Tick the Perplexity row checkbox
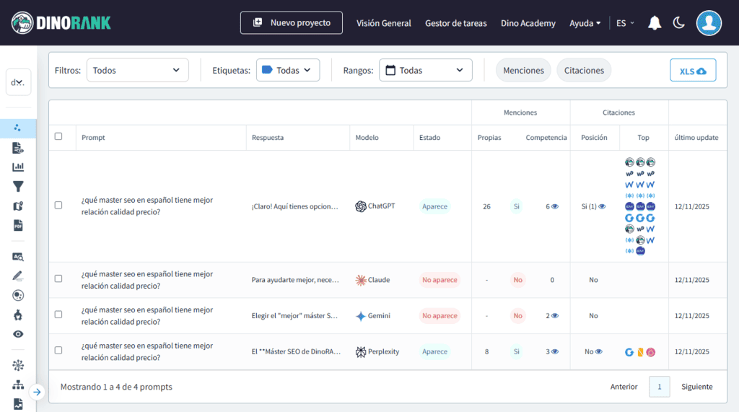The height and width of the screenshot is (412, 739). (x=58, y=350)
